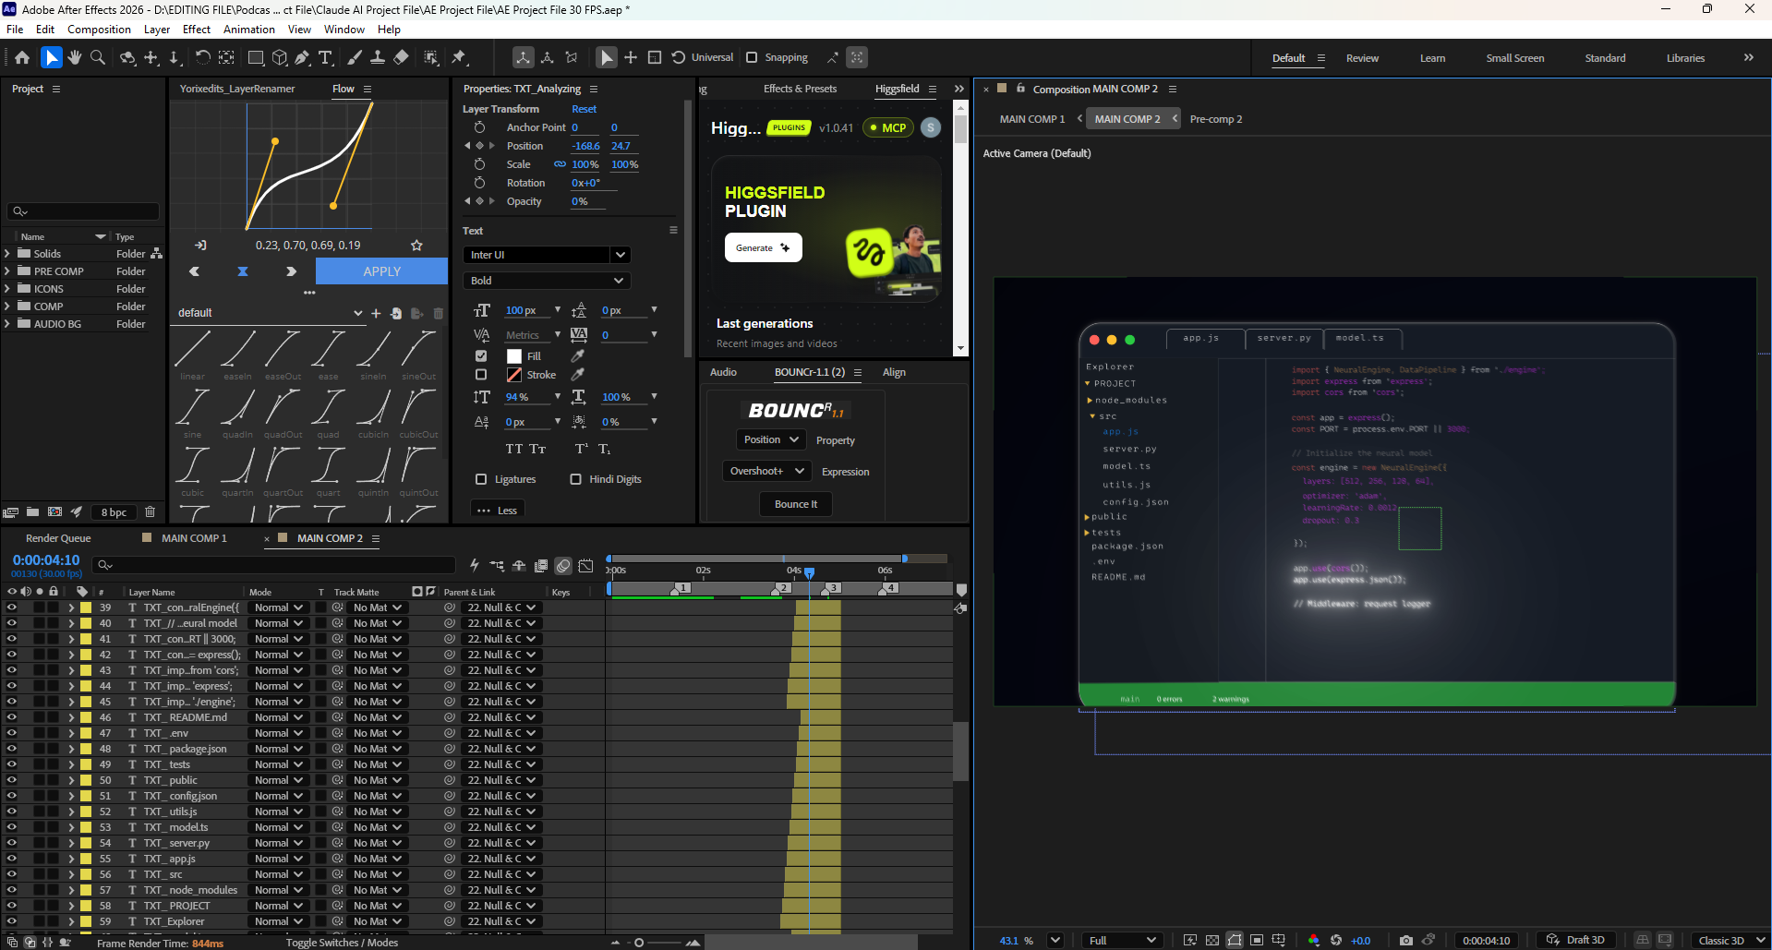Click the APPLY button in Flow
1772x950 pixels.
coord(381,271)
